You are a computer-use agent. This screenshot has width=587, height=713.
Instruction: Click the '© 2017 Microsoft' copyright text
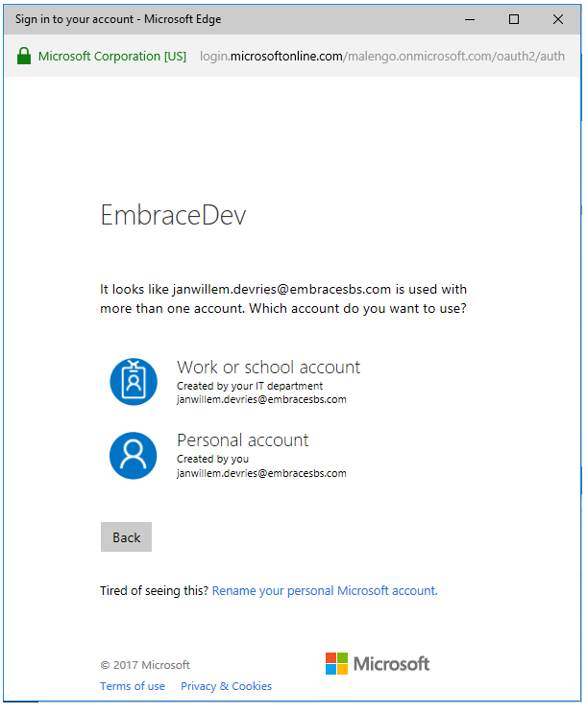click(145, 665)
